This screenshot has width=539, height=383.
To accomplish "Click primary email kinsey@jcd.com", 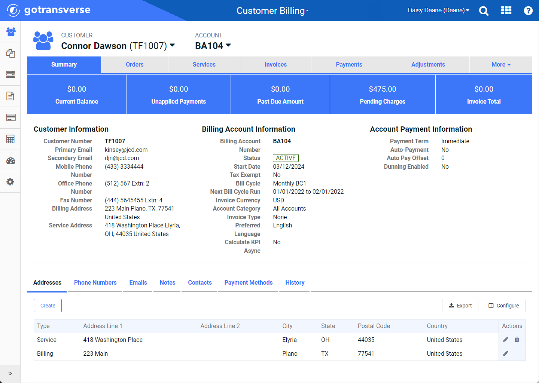I will coord(126,150).
